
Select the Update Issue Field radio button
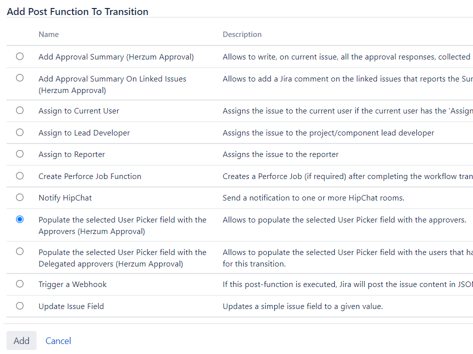click(x=20, y=305)
